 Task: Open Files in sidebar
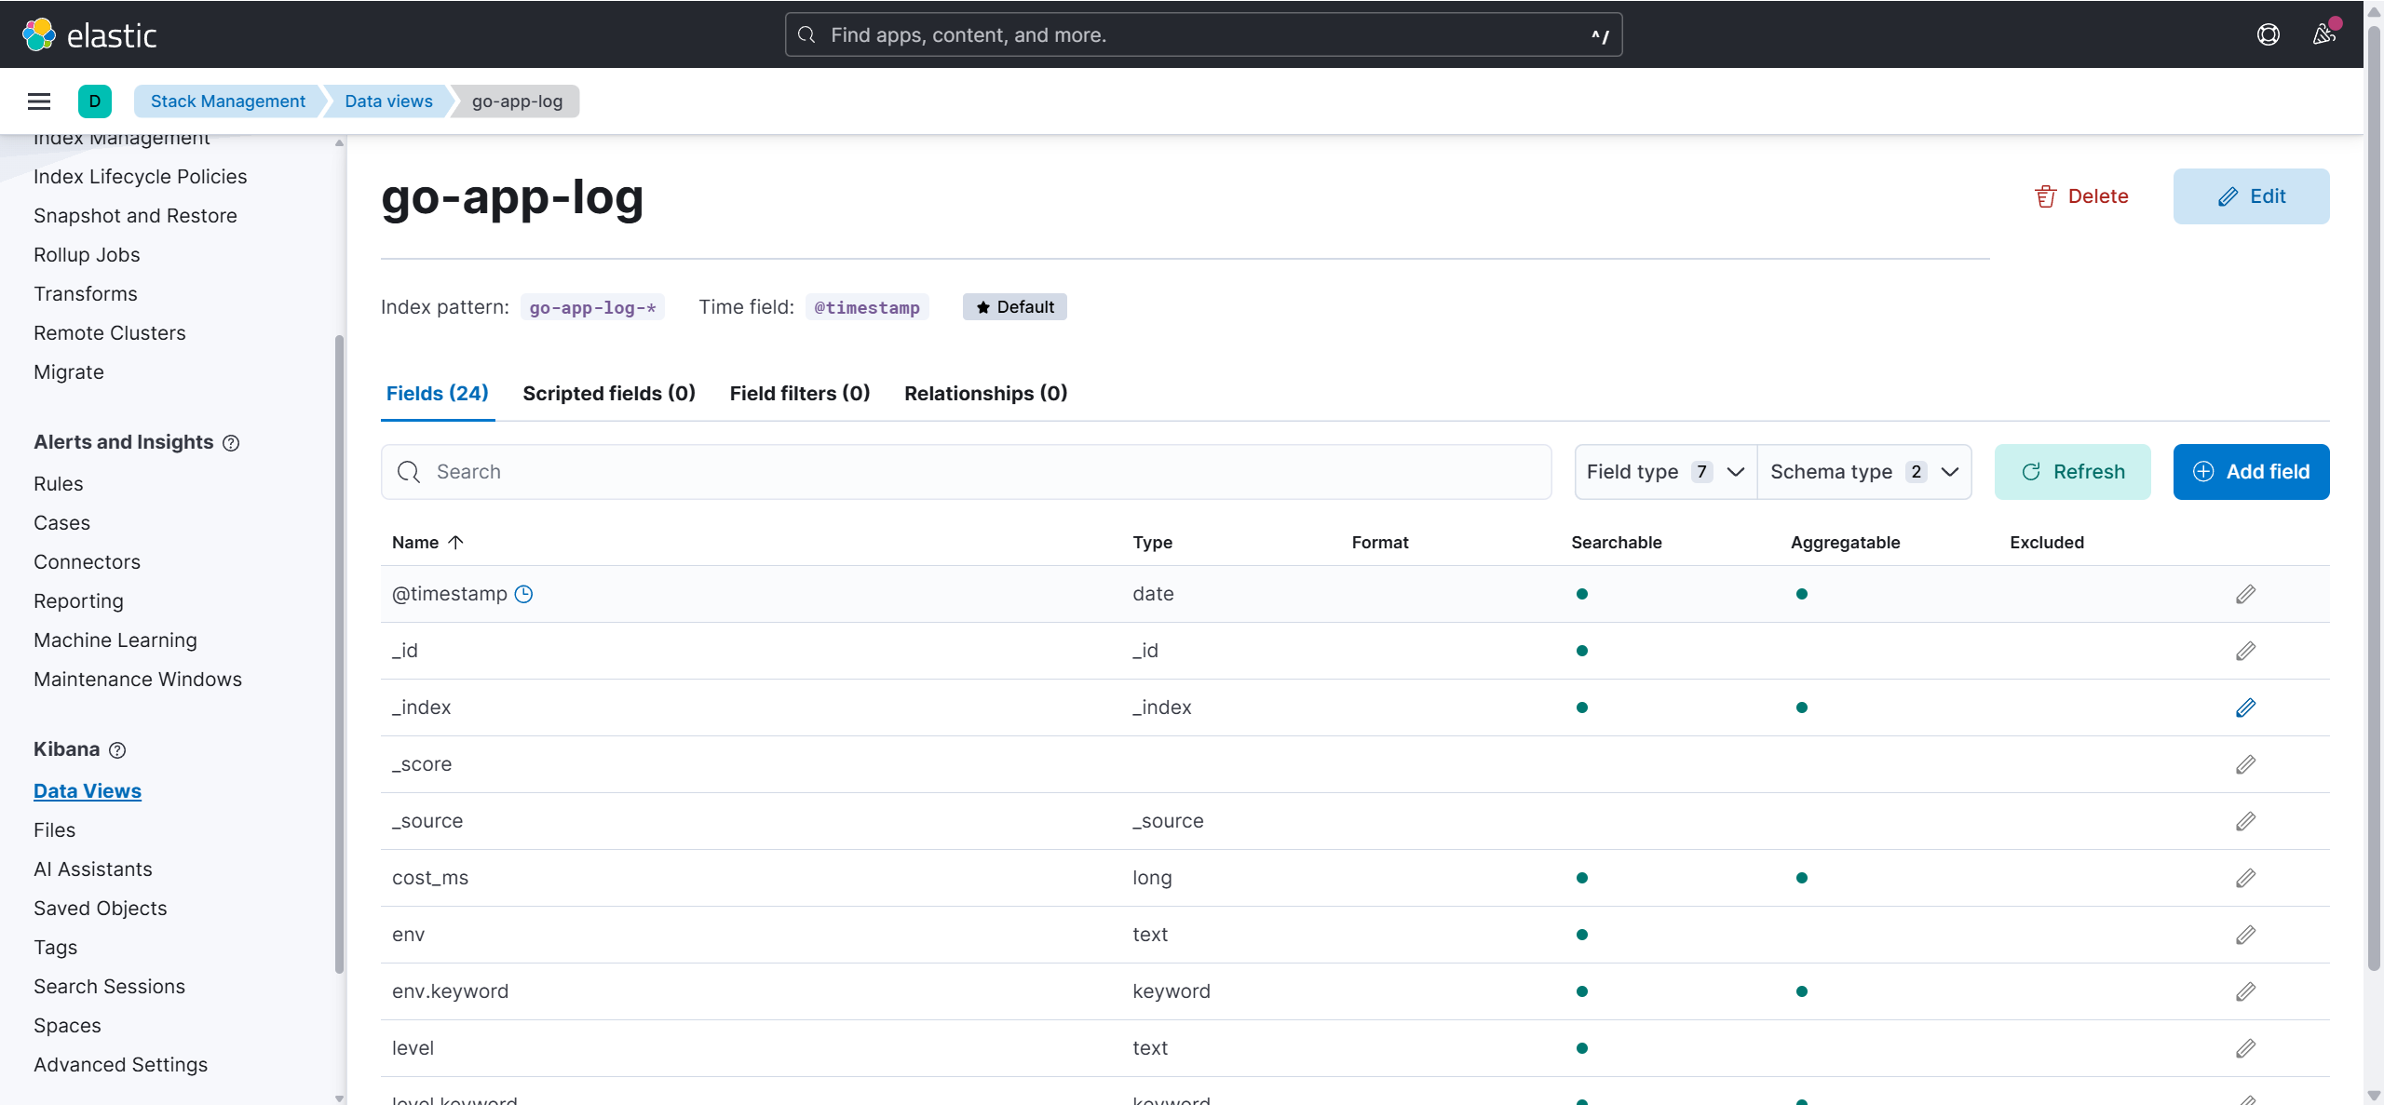coord(55,830)
